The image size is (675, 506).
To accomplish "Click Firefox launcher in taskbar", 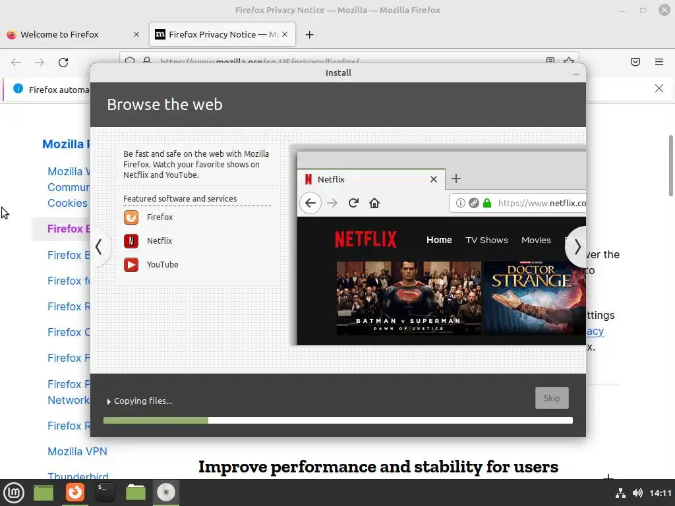I will click(x=75, y=492).
